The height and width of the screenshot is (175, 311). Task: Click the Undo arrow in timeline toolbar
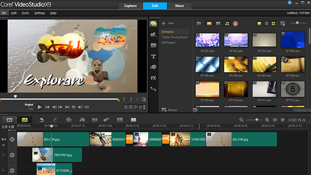pos(41,120)
